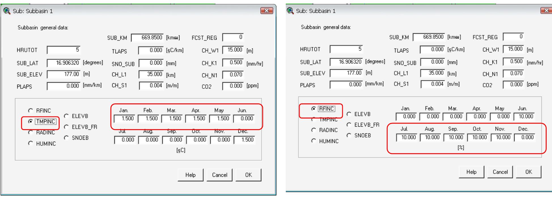The height and width of the screenshot is (200, 552).
Task: Choose SNOEB radio button in left dialog
Action: [66, 138]
